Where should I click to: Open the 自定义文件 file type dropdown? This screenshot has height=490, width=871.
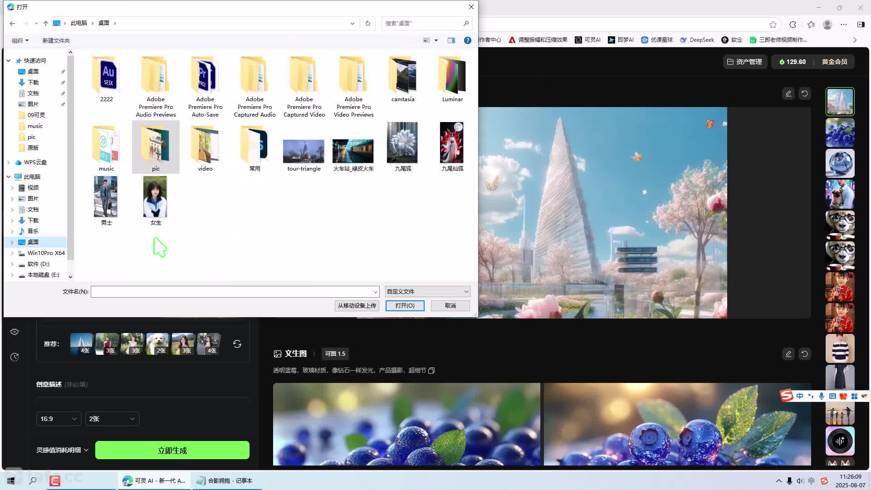click(427, 291)
